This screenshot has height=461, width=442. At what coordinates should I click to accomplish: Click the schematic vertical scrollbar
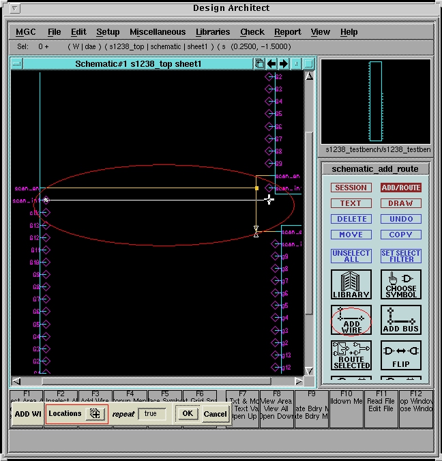point(308,225)
